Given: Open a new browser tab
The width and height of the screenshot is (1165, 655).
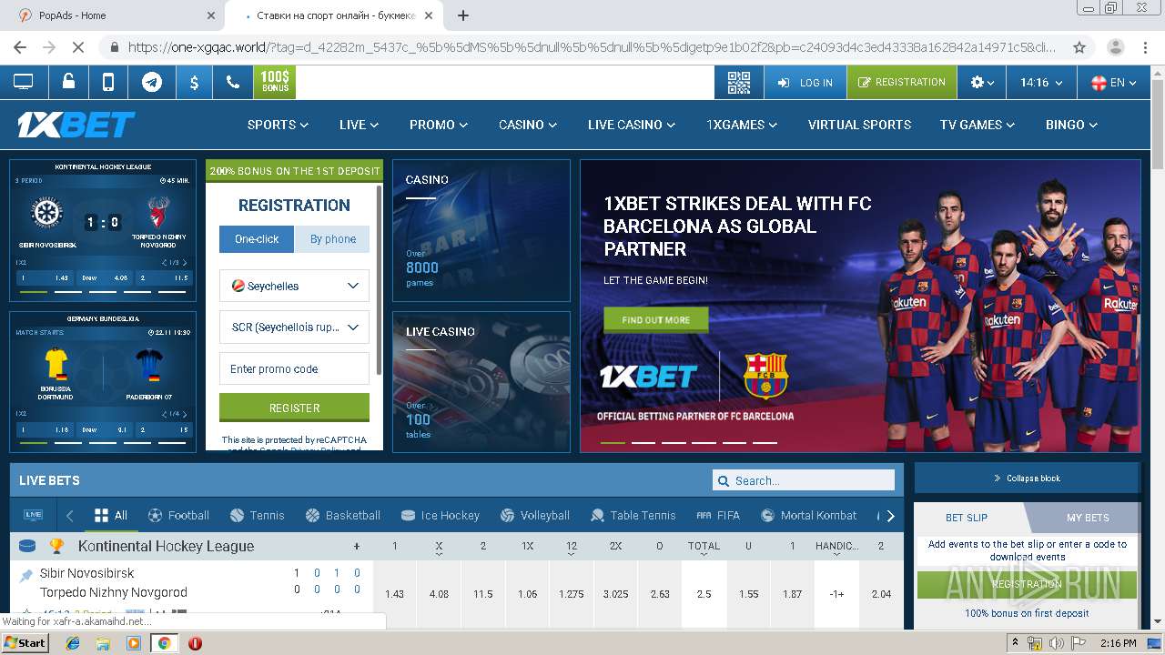Looking at the screenshot, I should (x=463, y=15).
